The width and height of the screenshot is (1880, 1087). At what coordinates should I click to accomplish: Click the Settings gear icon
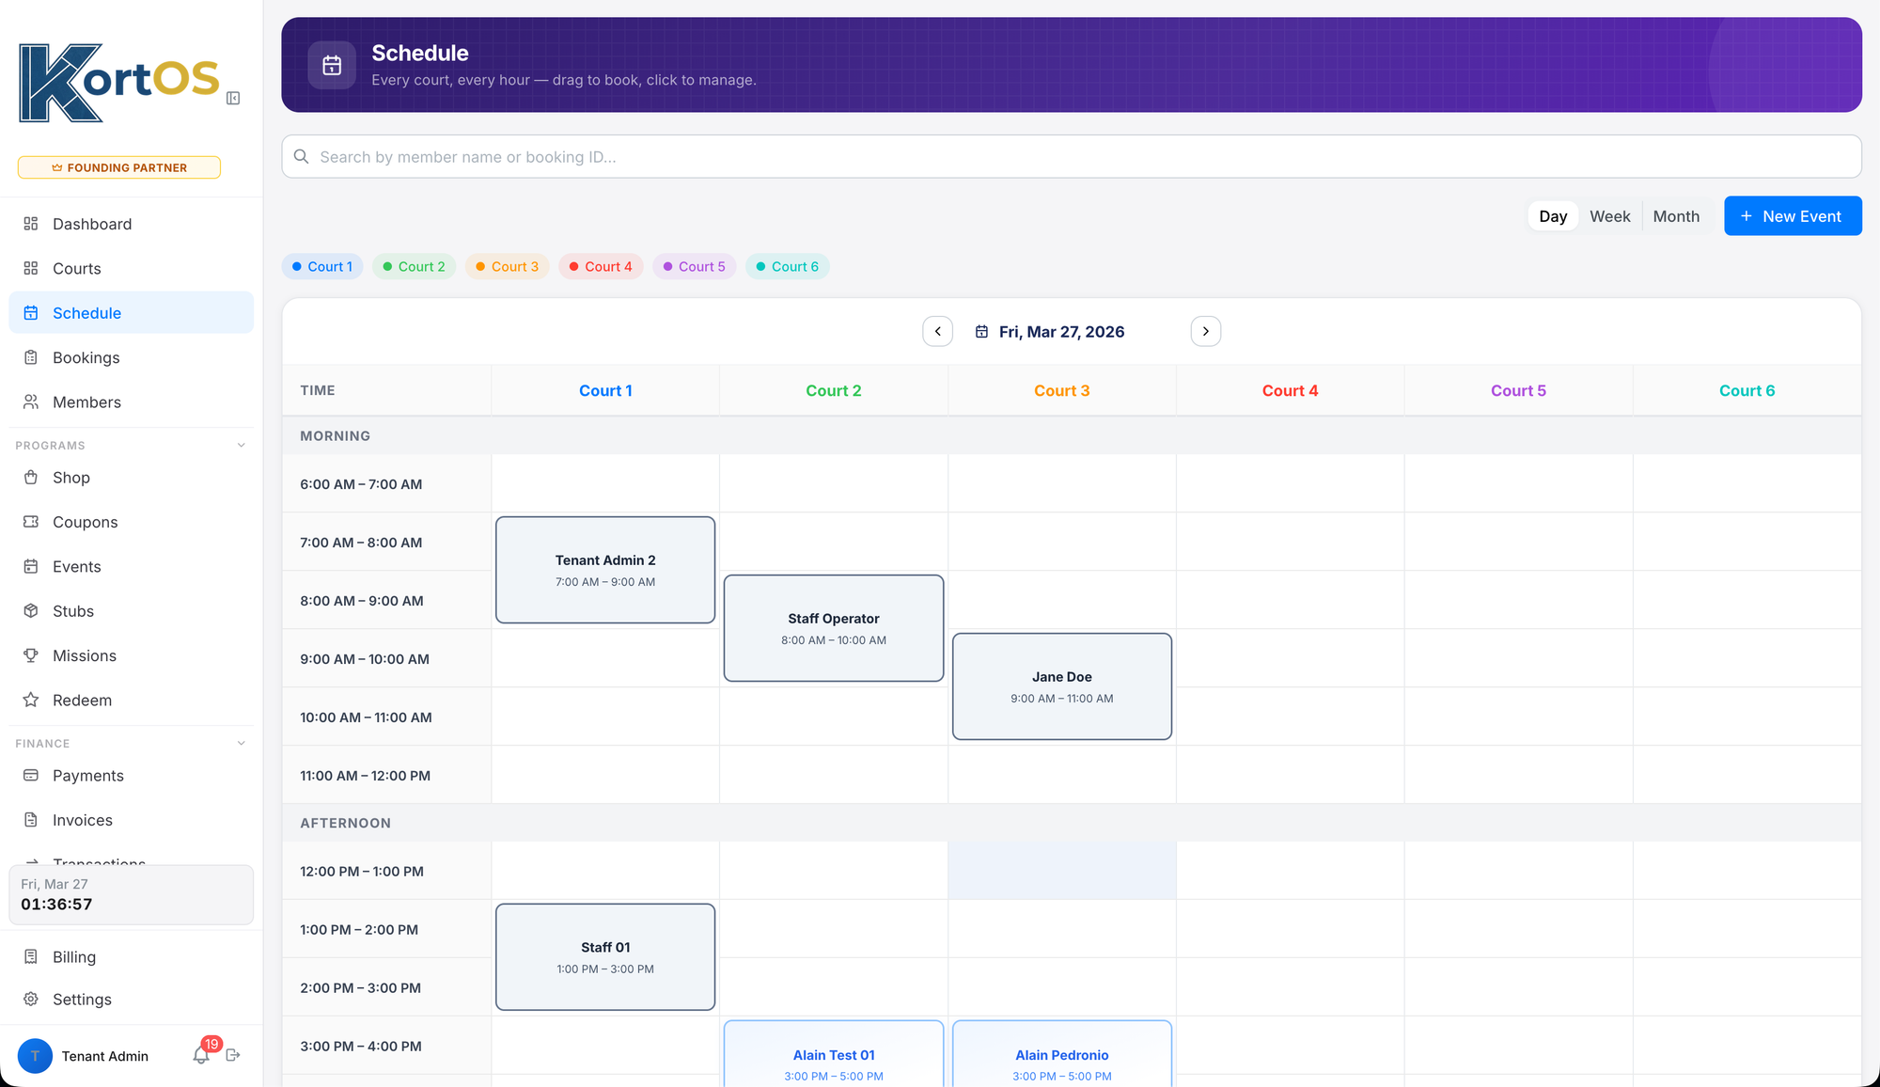click(31, 999)
